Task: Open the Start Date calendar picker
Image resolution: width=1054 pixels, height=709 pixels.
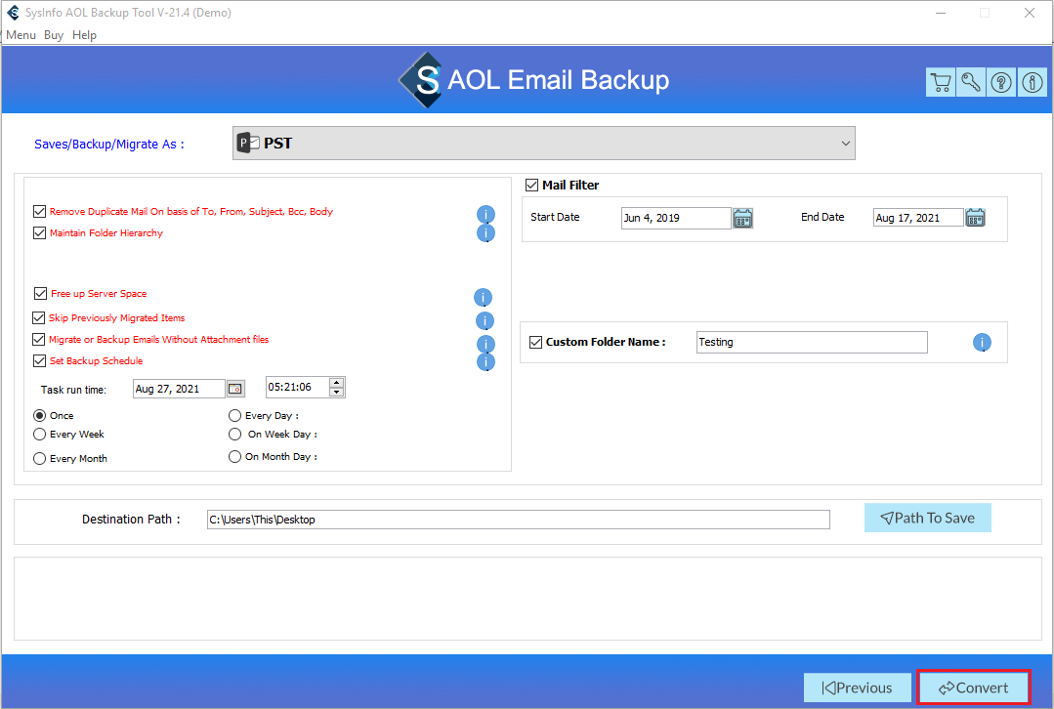Action: pos(742,218)
